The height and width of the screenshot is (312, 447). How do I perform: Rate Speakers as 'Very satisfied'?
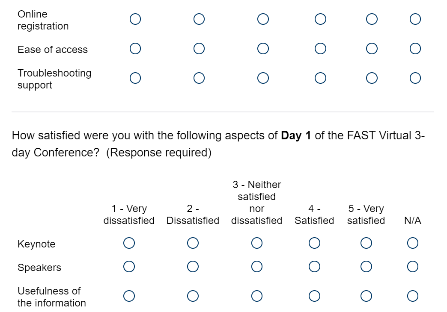pos(366,267)
